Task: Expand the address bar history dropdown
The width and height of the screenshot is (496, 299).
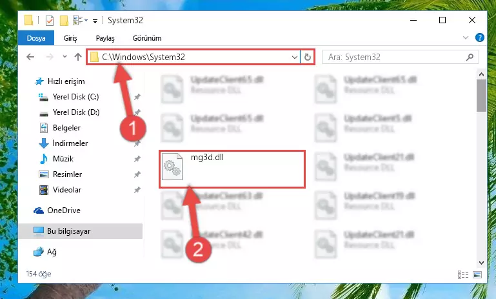Action: [x=294, y=57]
